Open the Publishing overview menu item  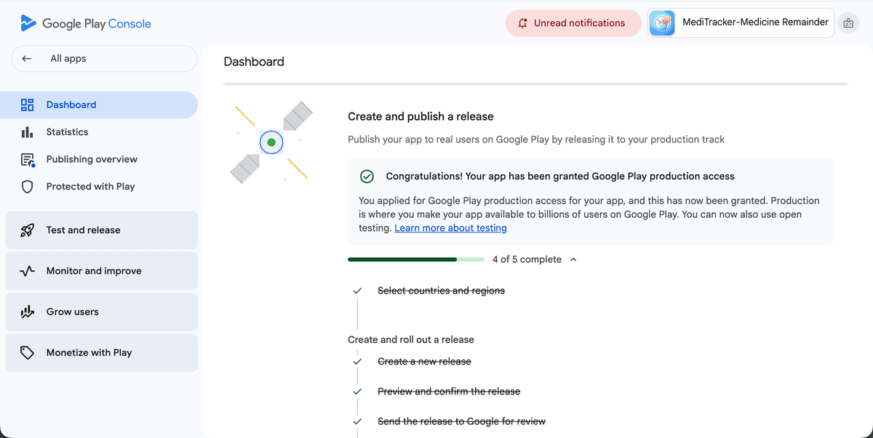coord(99,159)
